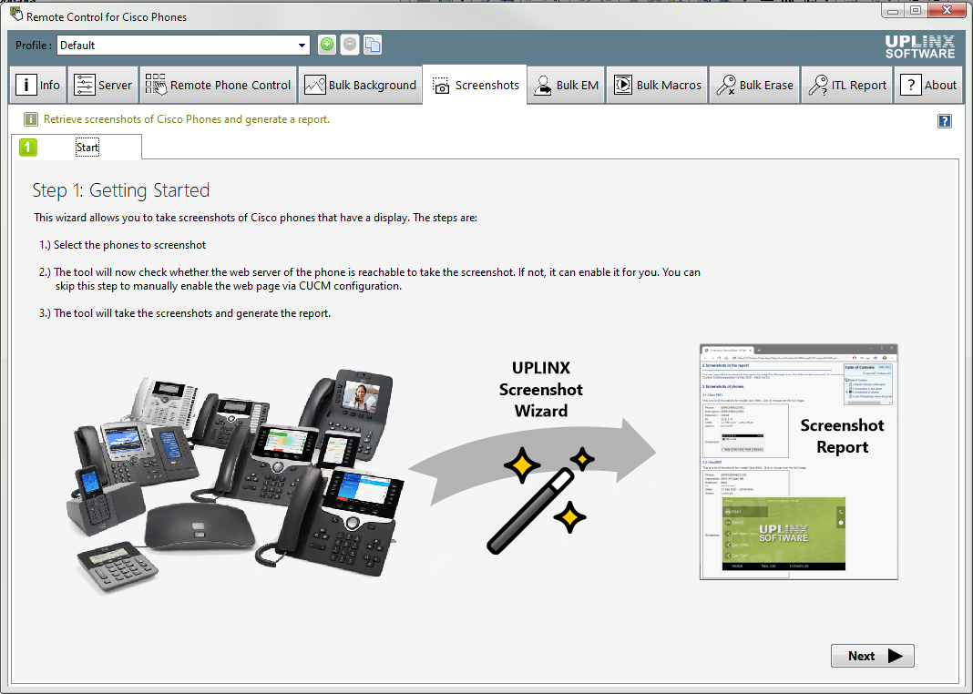Switch to the Server tab

[x=103, y=85]
